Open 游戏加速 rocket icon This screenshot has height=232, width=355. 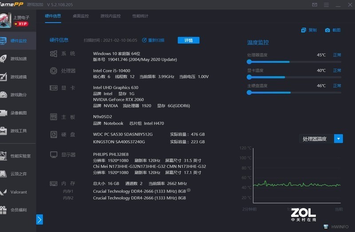[4, 58]
